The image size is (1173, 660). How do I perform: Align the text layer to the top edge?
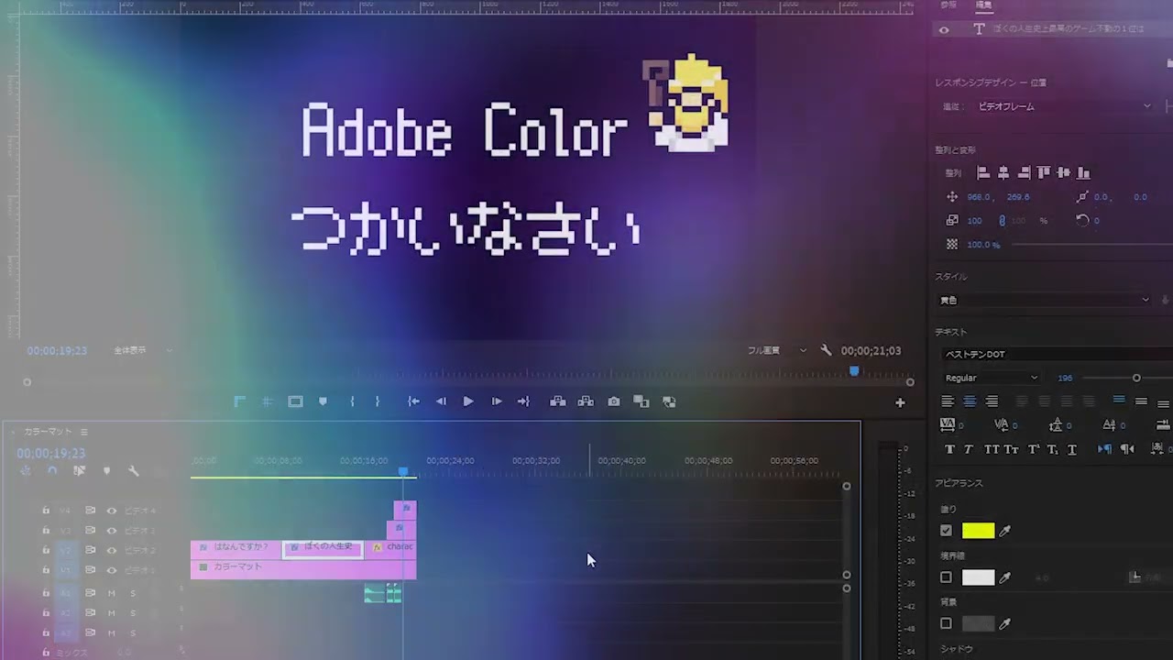pyautogui.click(x=1044, y=172)
